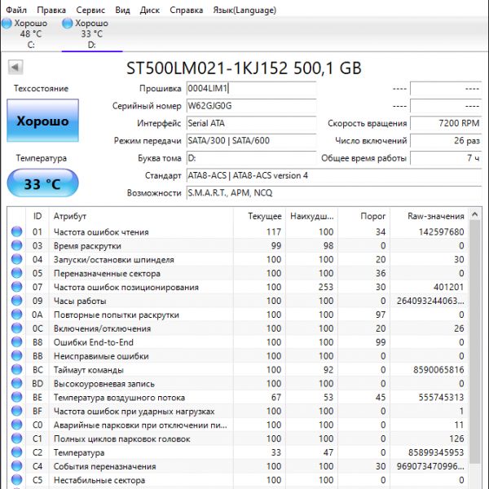
Task: Click the Текущее column header
Action: tap(259, 216)
